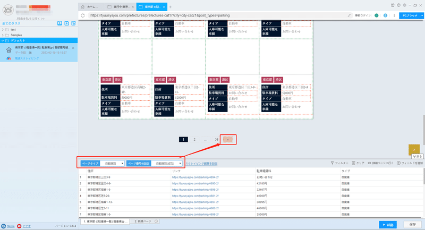Remove the task with its small x
425x230 pixels.
[x=73, y=48]
